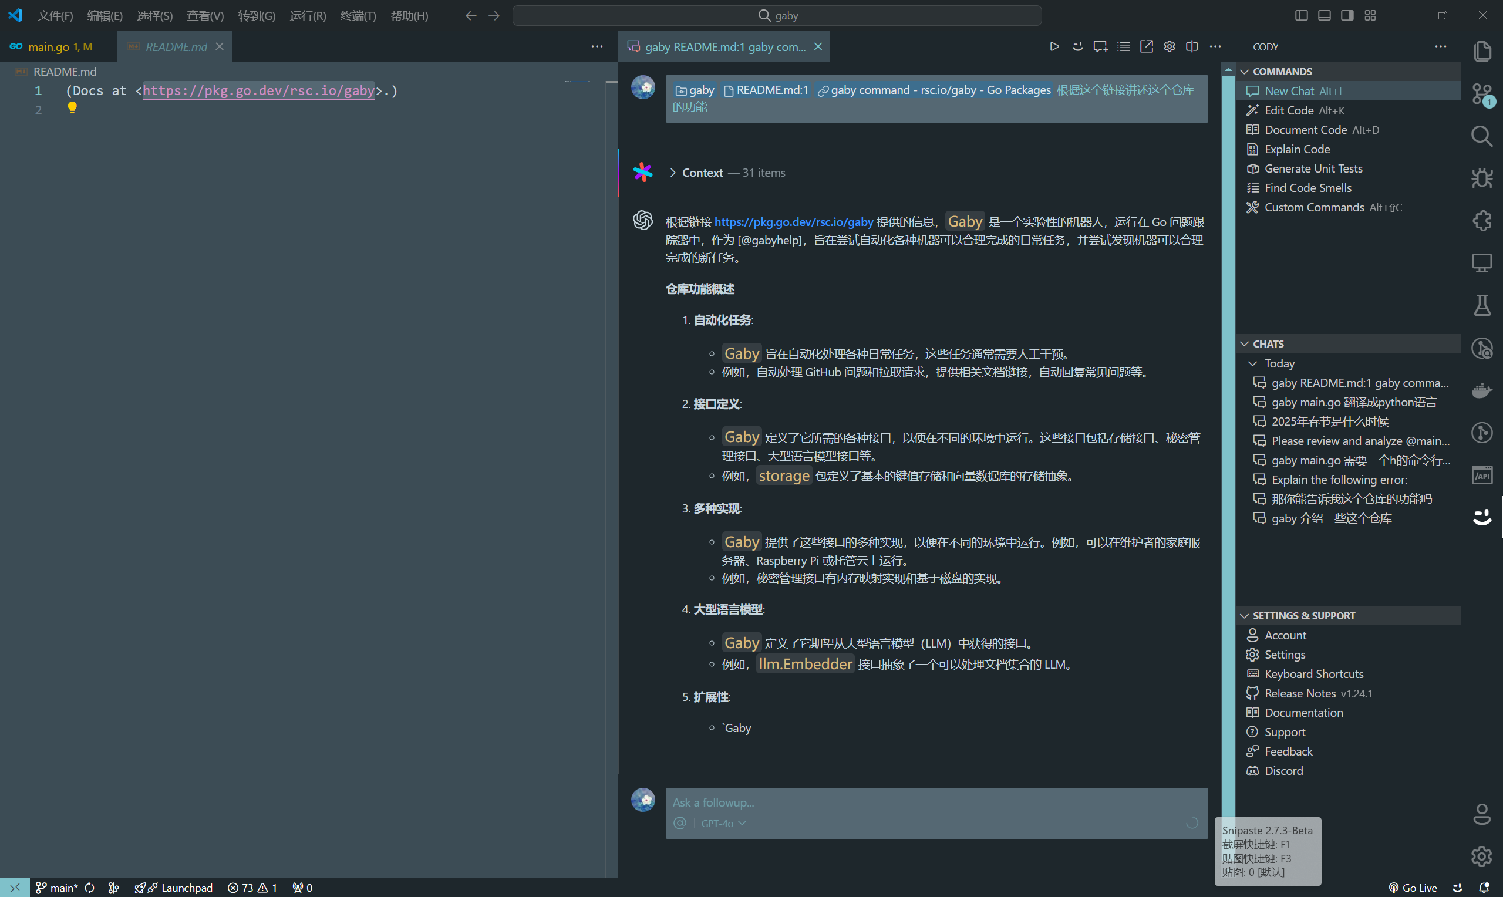The height and width of the screenshot is (897, 1503).
Task: Toggle the primary sidebar visibility
Action: 1300,15
